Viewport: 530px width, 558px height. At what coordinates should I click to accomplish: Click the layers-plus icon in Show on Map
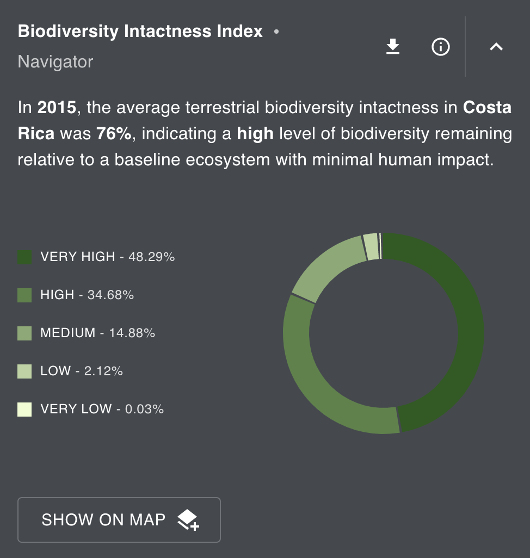[188, 520]
